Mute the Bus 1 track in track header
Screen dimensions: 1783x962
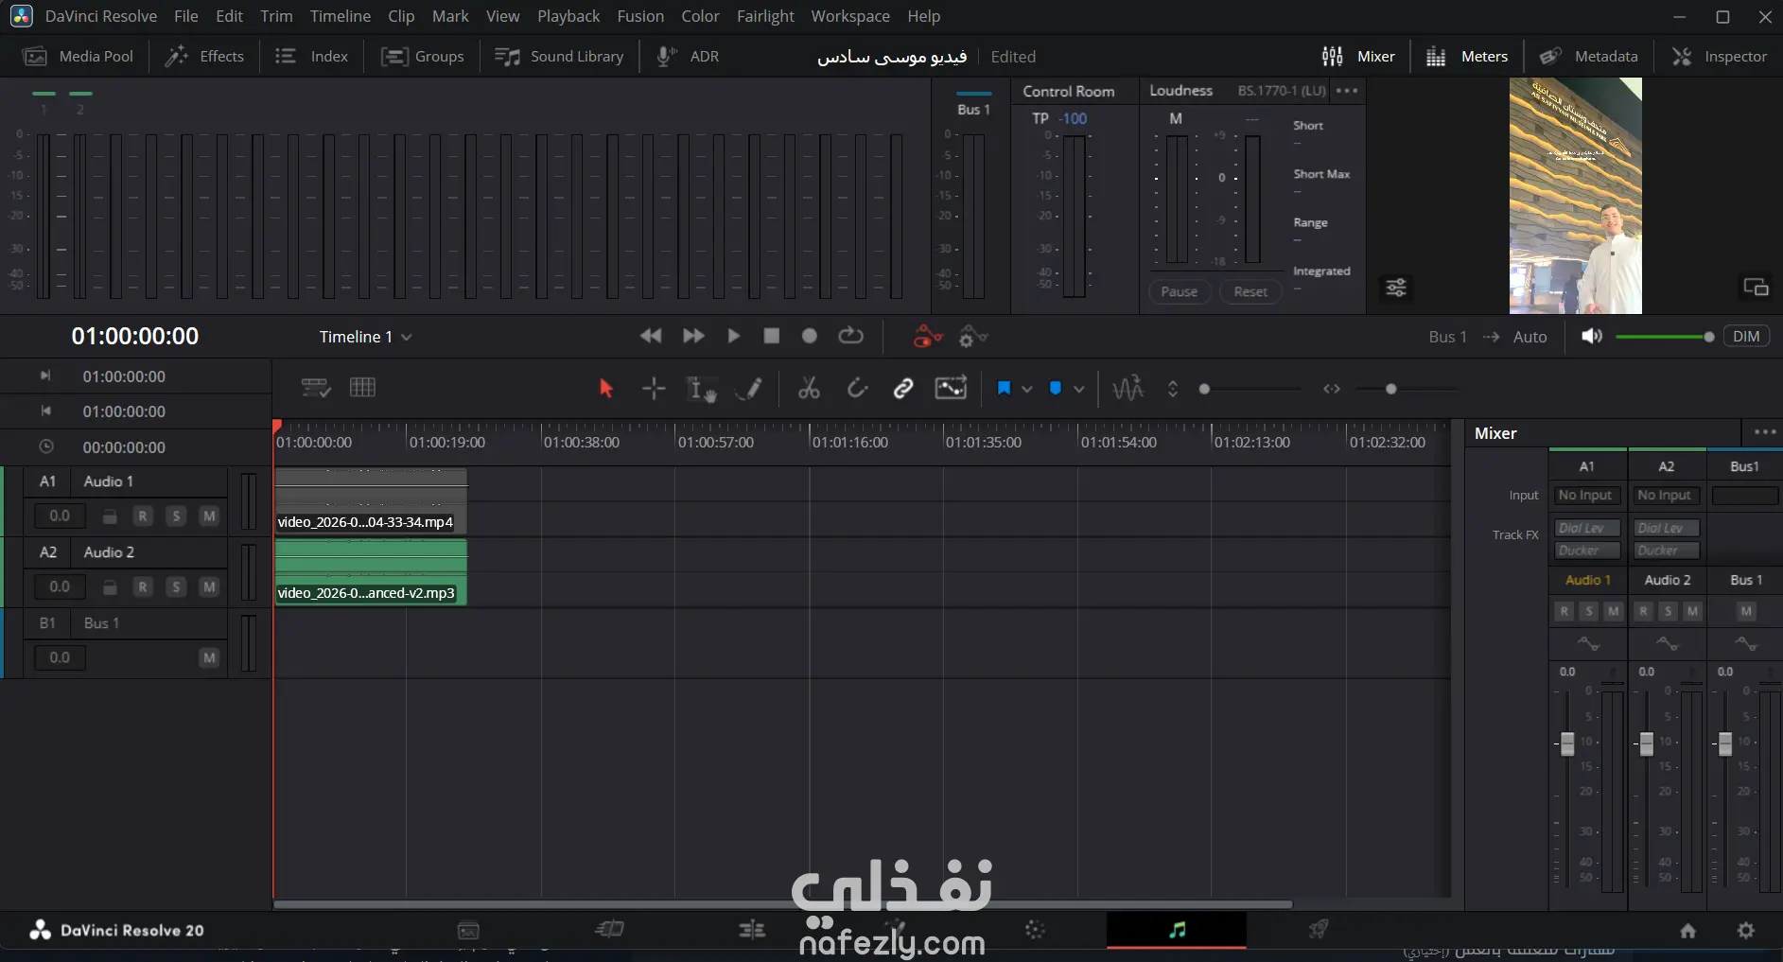coord(209,657)
